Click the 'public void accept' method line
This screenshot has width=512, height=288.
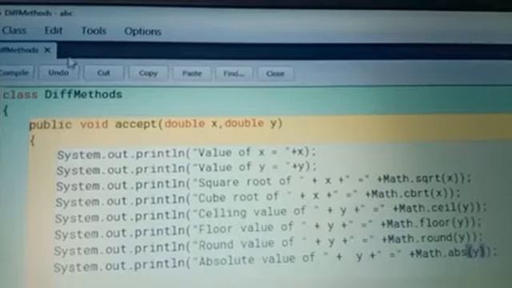pyautogui.click(x=156, y=125)
